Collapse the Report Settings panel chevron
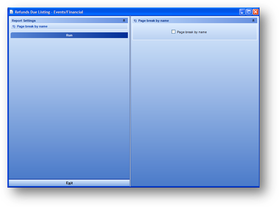279x207 pixels. click(124, 20)
